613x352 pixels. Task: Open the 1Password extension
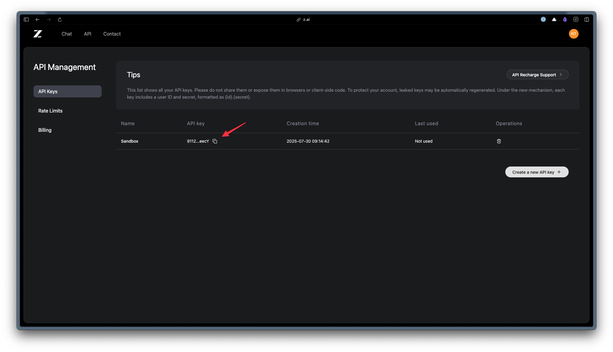coord(543,20)
